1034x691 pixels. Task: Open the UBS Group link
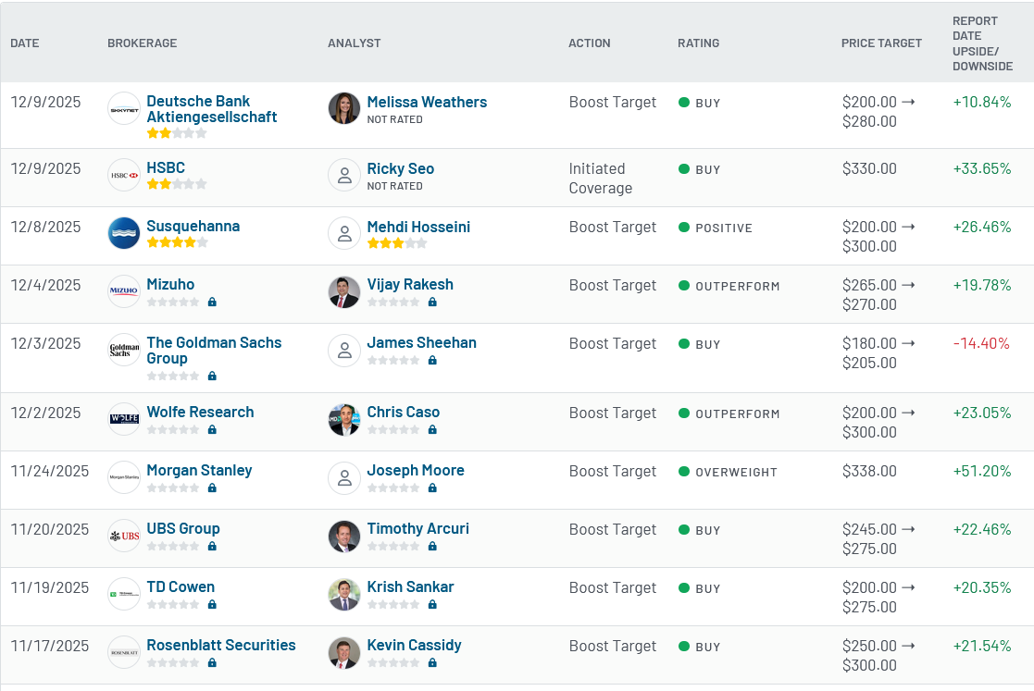pos(182,528)
